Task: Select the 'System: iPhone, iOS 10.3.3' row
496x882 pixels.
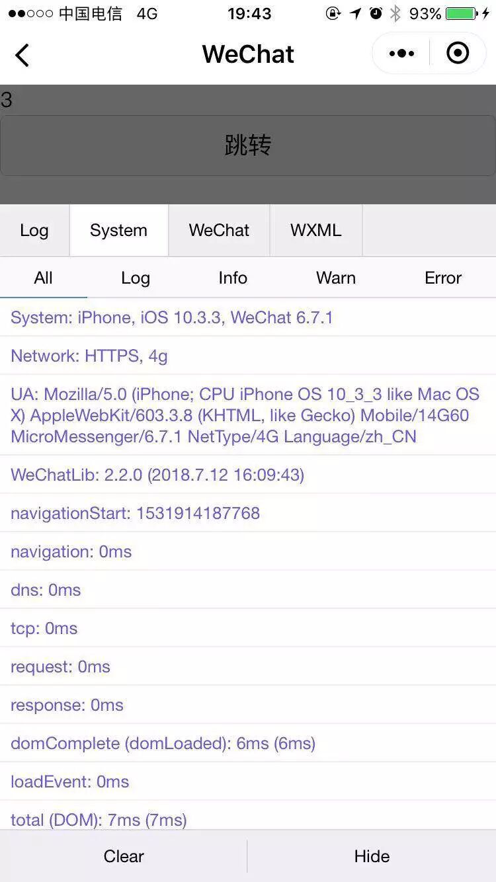Action: (x=248, y=317)
